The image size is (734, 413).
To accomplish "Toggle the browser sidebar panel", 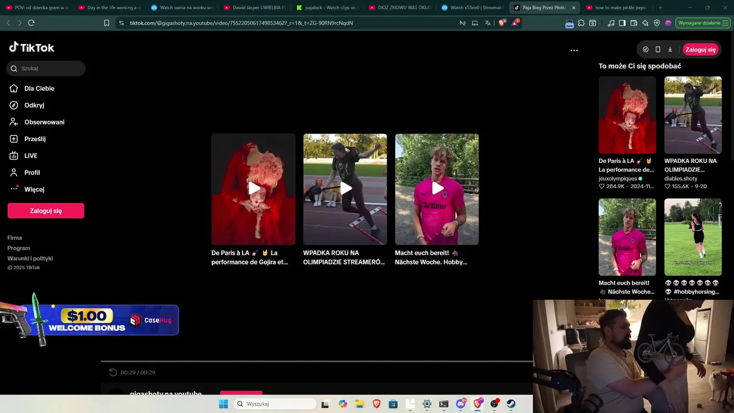I will pyautogui.click(x=622, y=23).
